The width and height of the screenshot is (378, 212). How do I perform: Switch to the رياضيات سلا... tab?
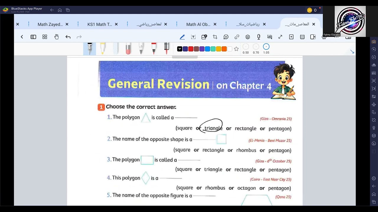point(247,24)
